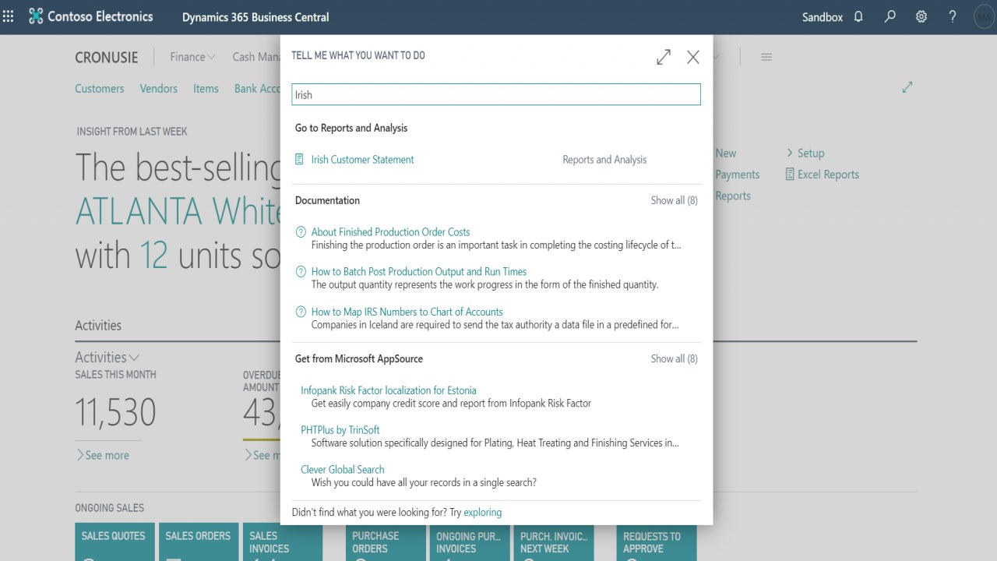Open the help question mark

(953, 16)
